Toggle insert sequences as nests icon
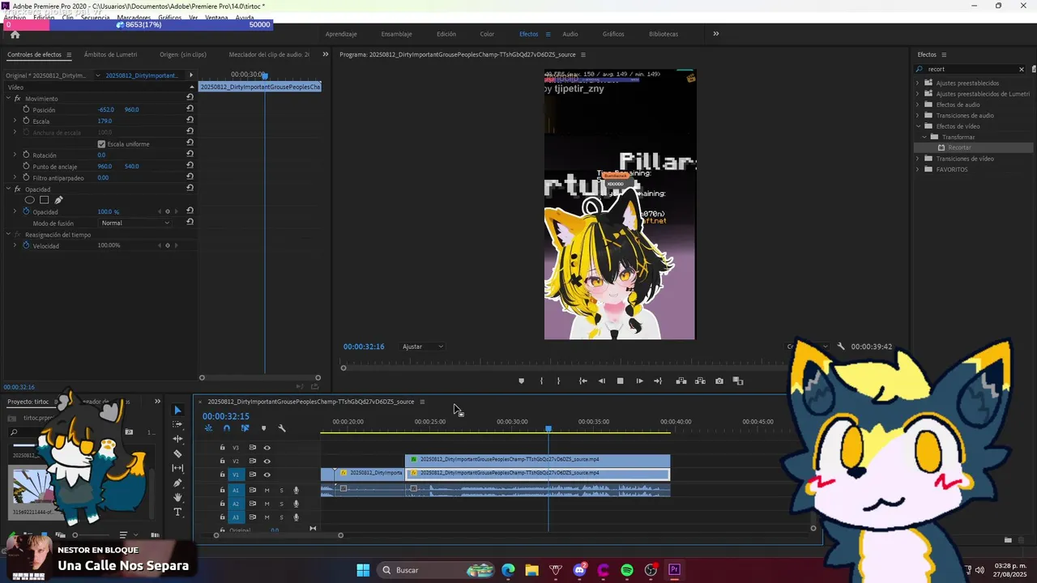 tap(208, 428)
